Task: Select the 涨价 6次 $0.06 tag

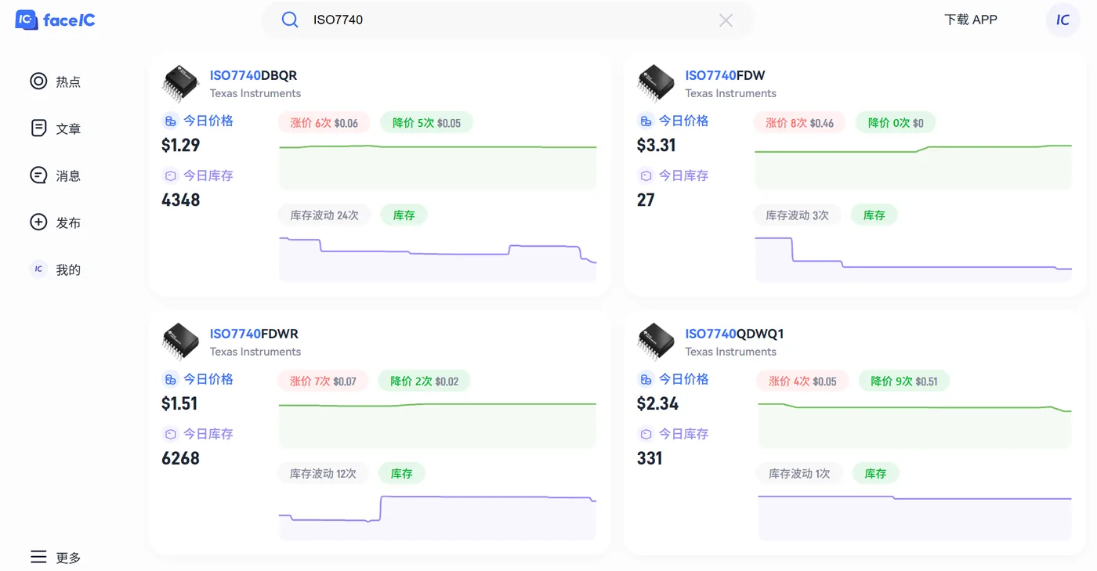Action: click(324, 122)
